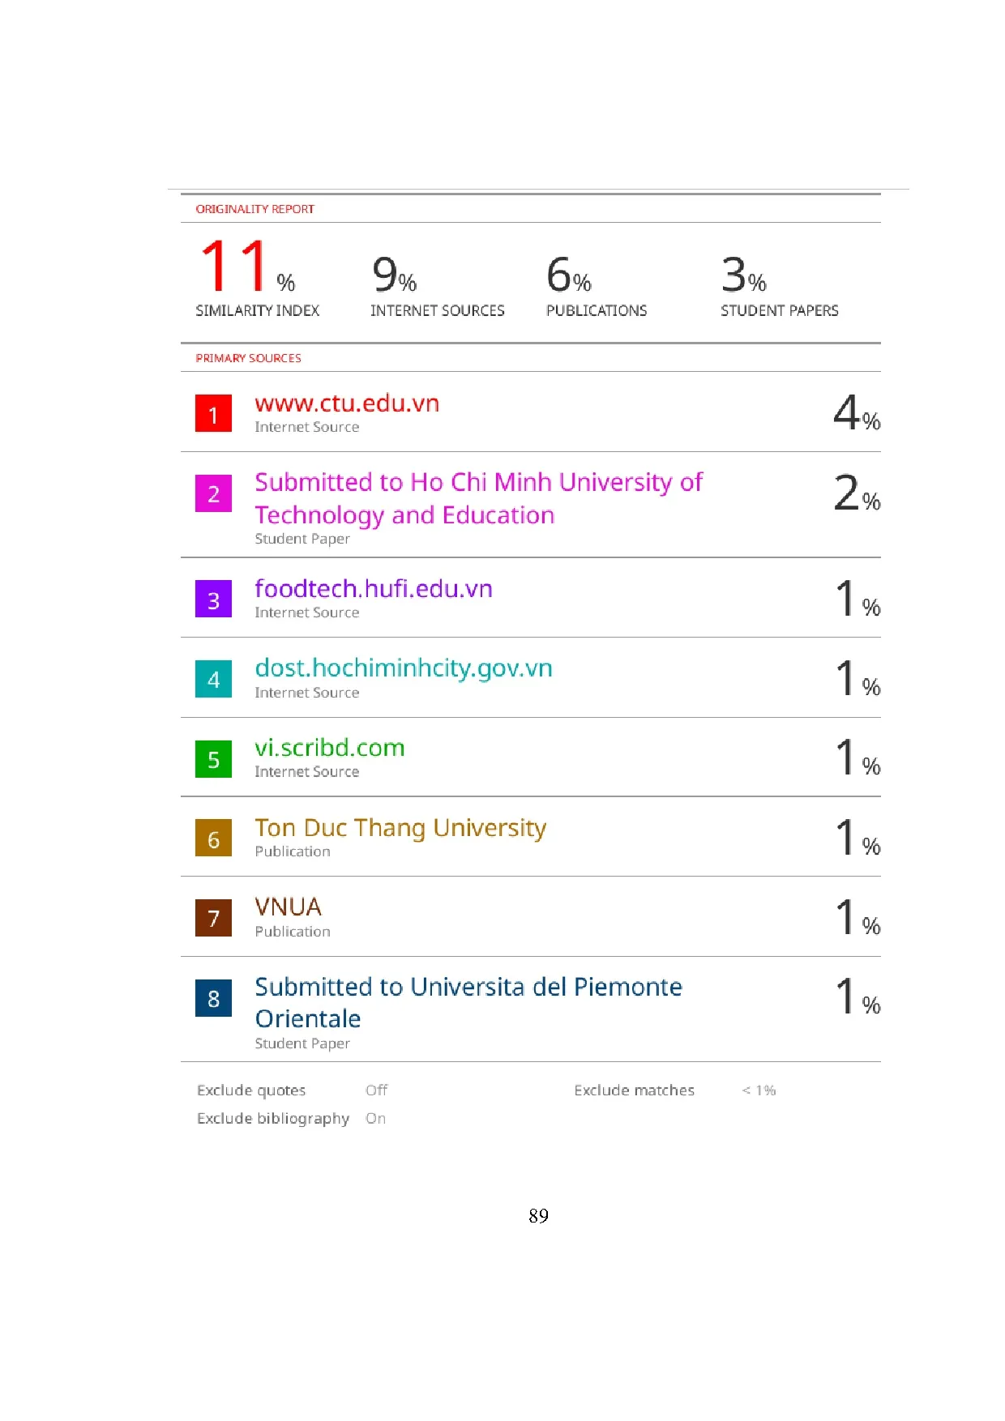The image size is (1005, 1421).
Task: Open the dost.hochiminhcity.gov.vn source link
Action: pos(404,668)
